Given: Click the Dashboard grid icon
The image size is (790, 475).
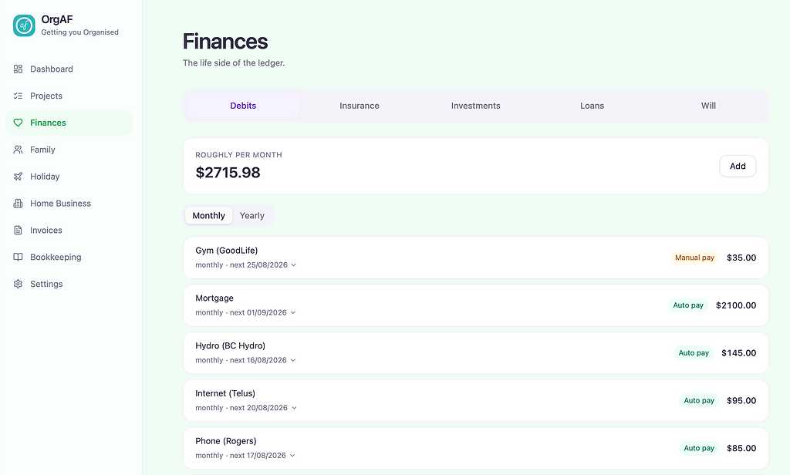Looking at the screenshot, I should click(19, 69).
